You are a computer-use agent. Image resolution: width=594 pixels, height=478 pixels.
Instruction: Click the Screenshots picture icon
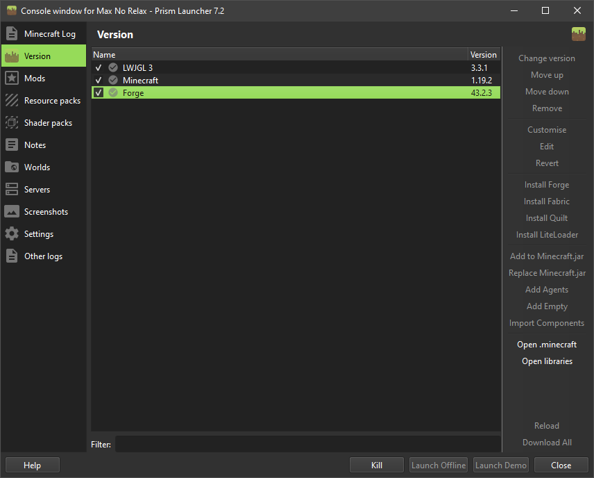coord(12,212)
